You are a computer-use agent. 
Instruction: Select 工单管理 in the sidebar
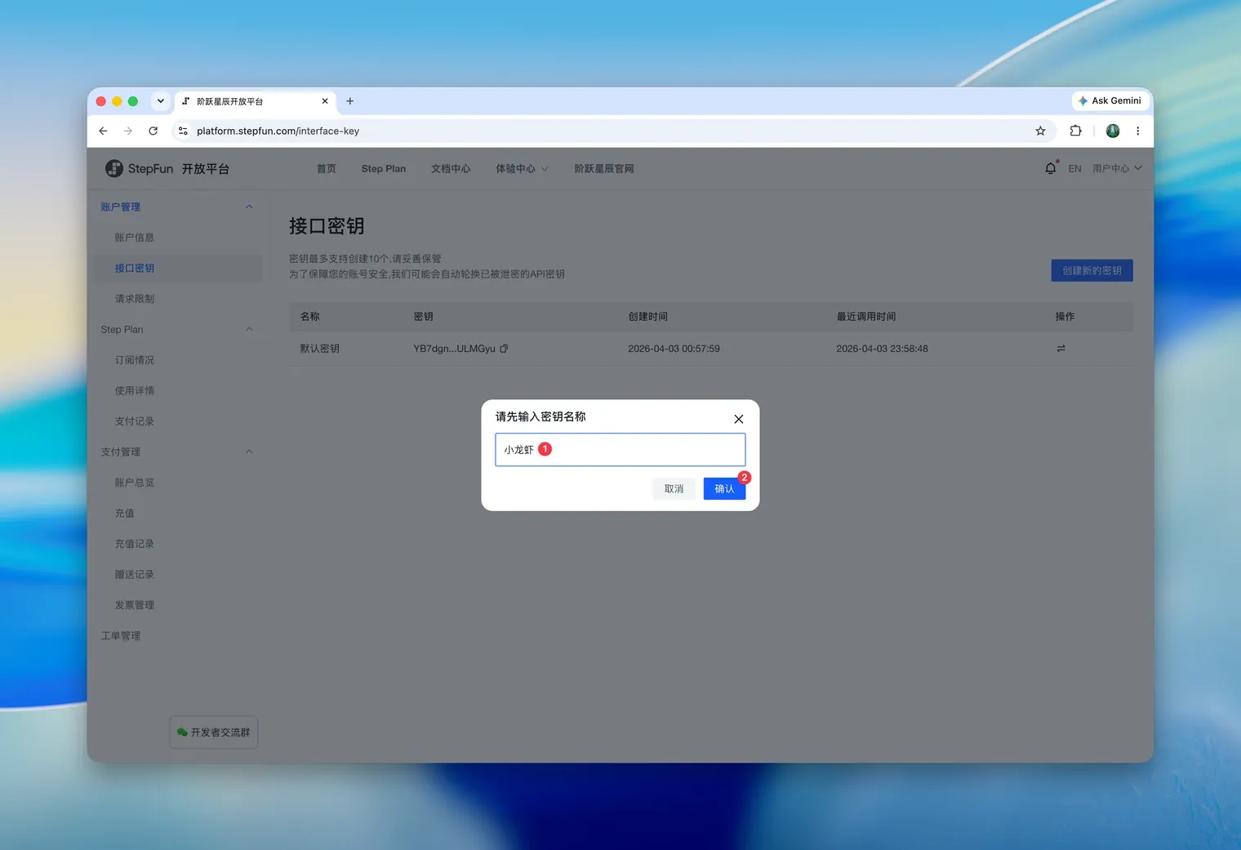point(121,635)
